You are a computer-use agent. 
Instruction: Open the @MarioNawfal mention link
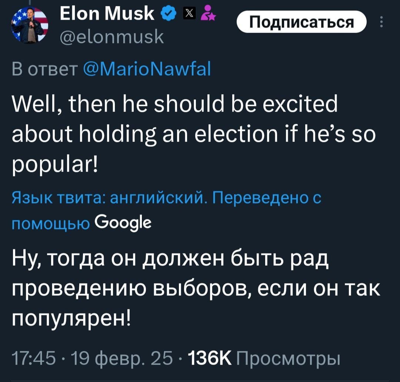pos(148,69)
